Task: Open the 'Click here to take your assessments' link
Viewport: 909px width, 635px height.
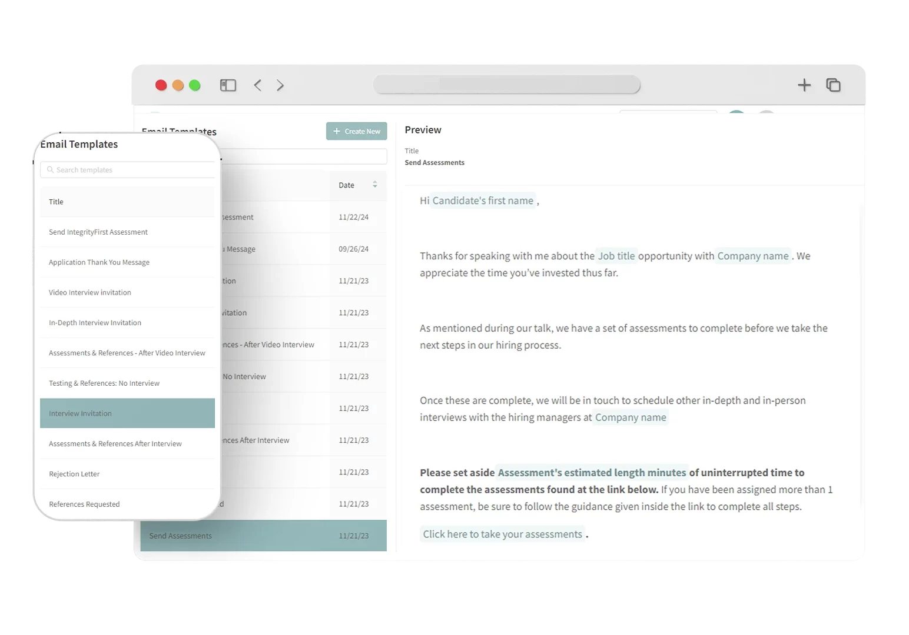Action: (502, 534)
